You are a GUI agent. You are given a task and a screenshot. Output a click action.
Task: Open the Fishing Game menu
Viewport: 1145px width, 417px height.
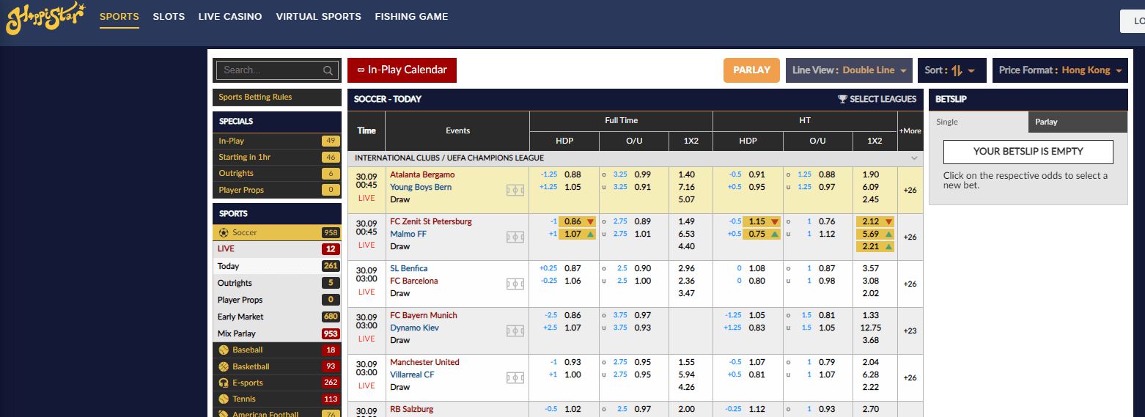click(411, 16)
